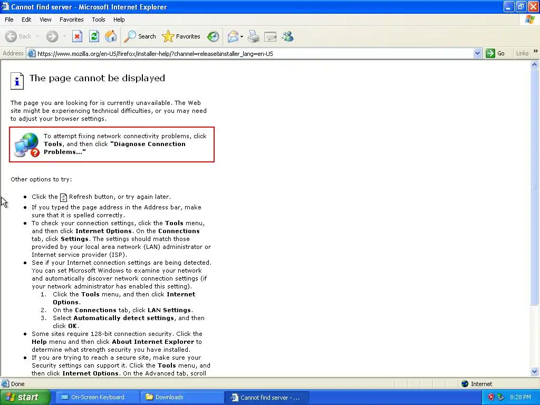Click the Back navigation arrow icon
540x405 pixels.
click(11, 36)
